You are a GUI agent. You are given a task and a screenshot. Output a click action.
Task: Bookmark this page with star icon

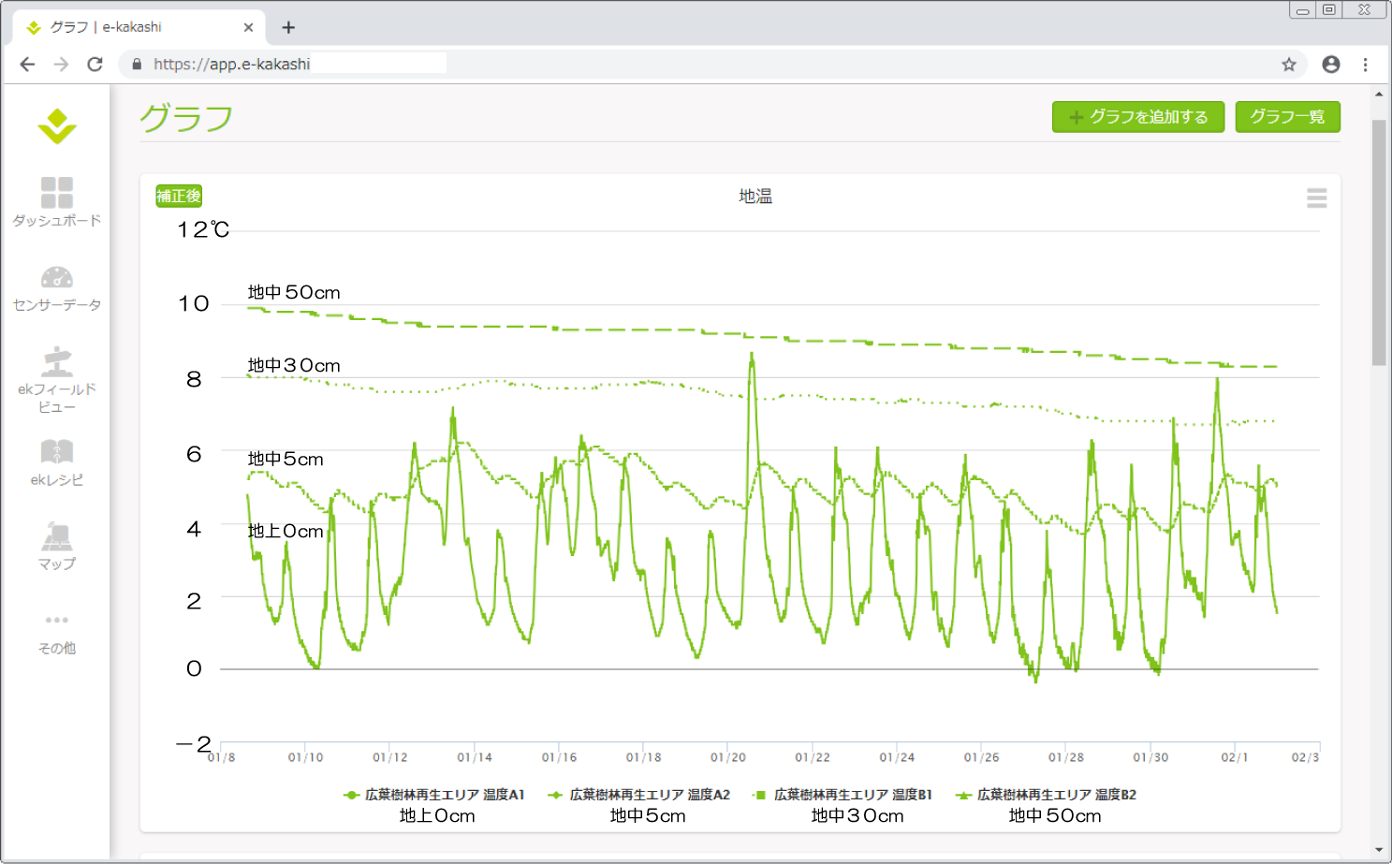click(x=1289, y=64)
